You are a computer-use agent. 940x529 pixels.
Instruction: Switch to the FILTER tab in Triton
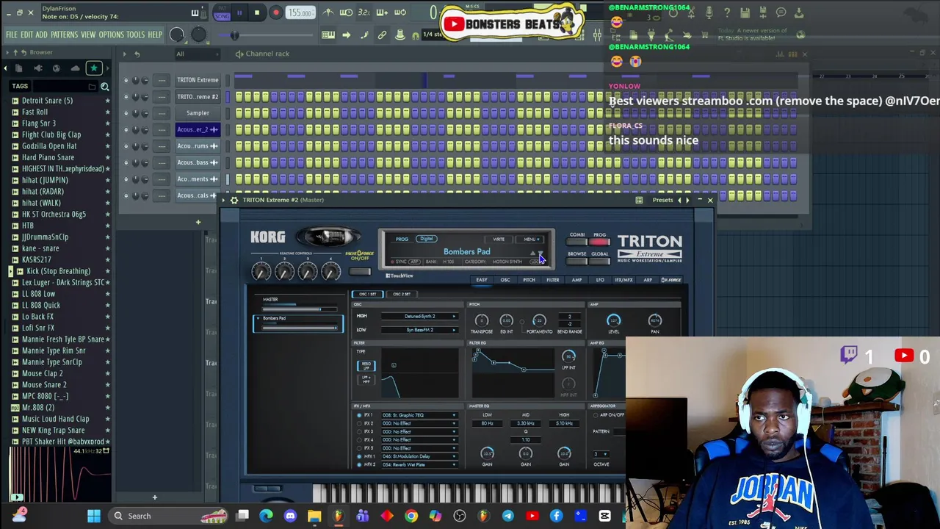click(x=552, y=280)
